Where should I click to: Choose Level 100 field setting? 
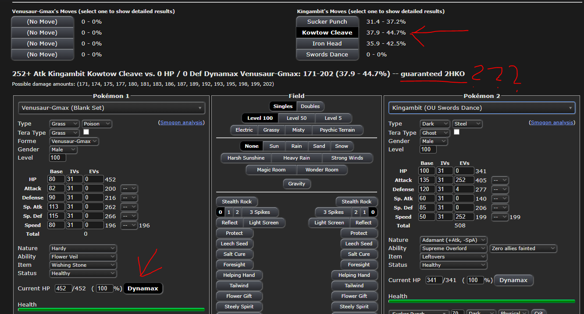point(260,118)
